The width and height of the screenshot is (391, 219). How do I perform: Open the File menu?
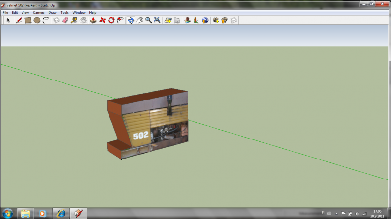pyautogui.click(x=5, y=13)
